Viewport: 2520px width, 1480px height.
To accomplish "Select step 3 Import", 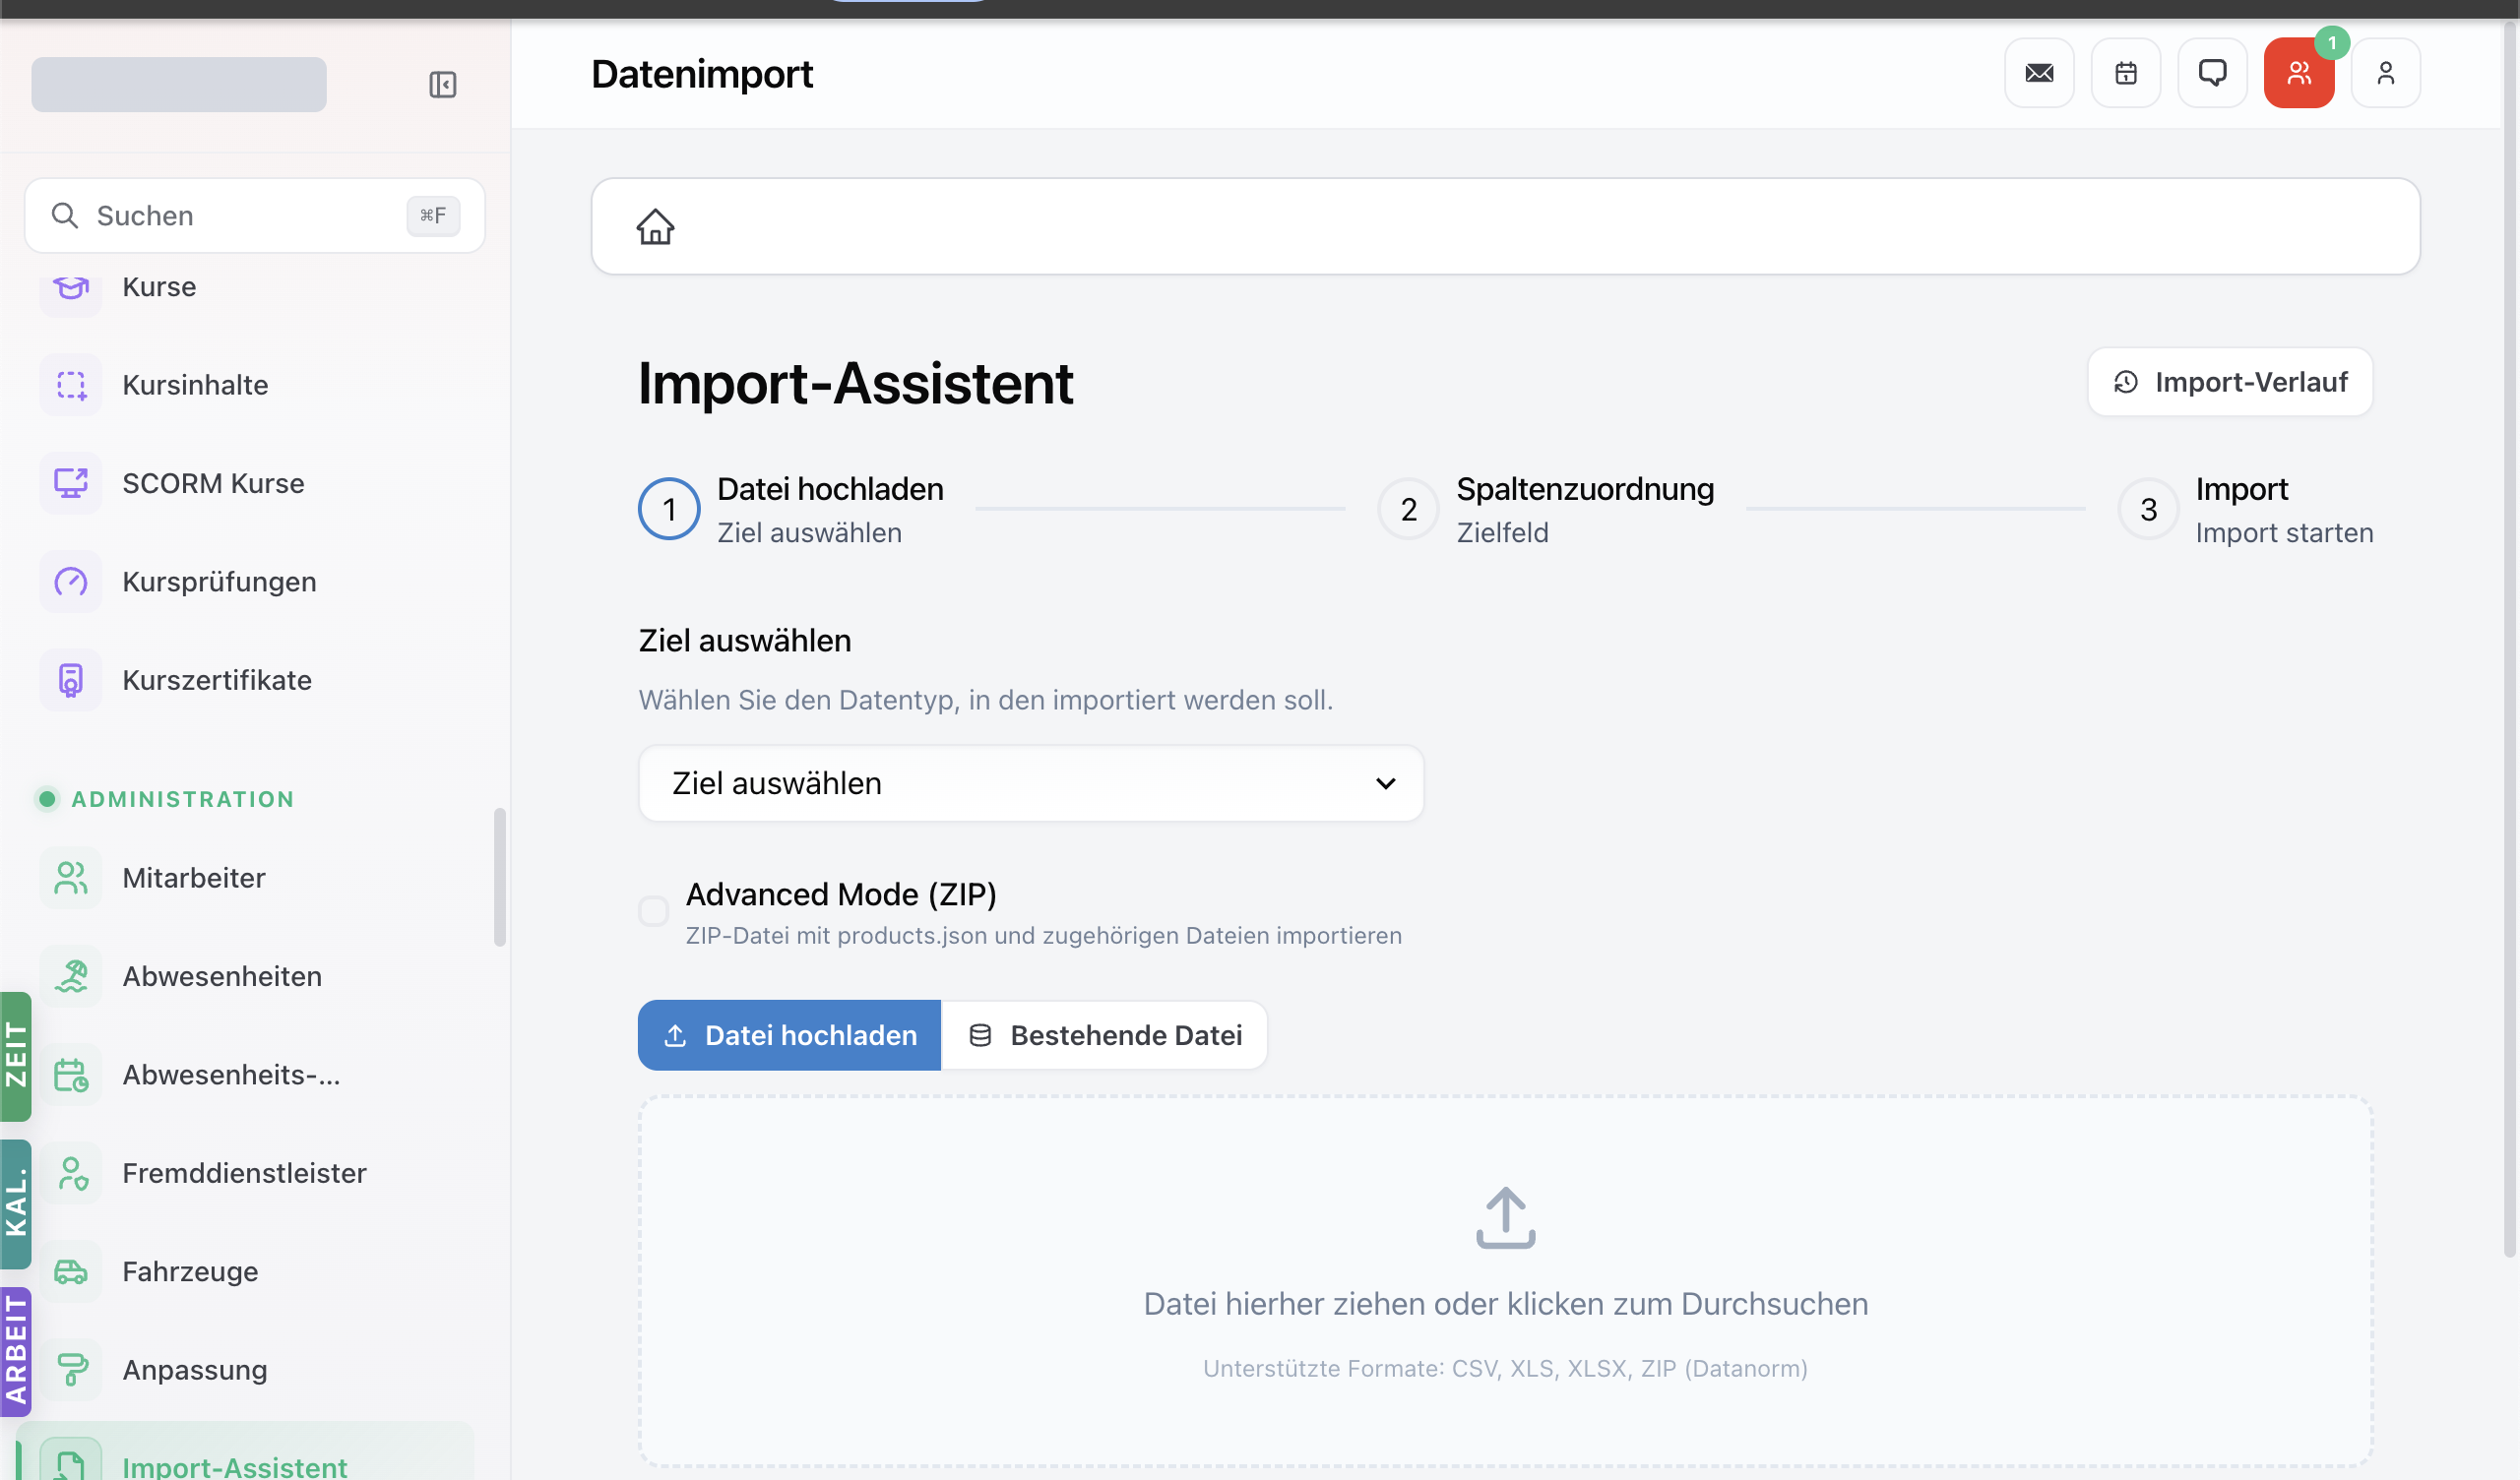I will pyautogui.click(x=2245, y=510).
